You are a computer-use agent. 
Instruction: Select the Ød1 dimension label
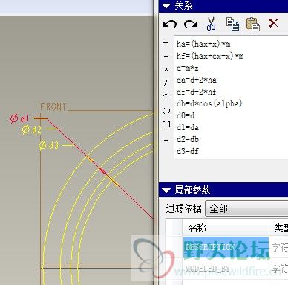tap(20, 118)
